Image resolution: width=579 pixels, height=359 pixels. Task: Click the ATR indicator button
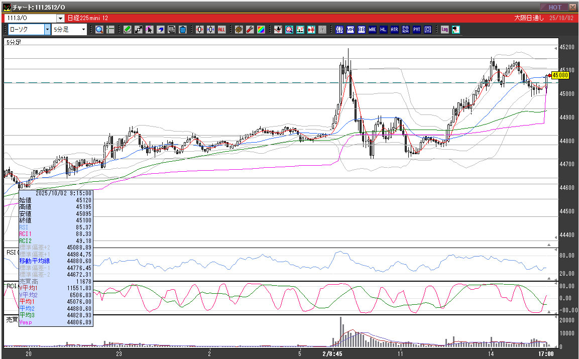[395, 30]
